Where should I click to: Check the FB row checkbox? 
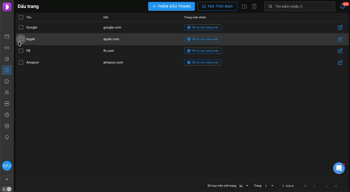(21, 51)
